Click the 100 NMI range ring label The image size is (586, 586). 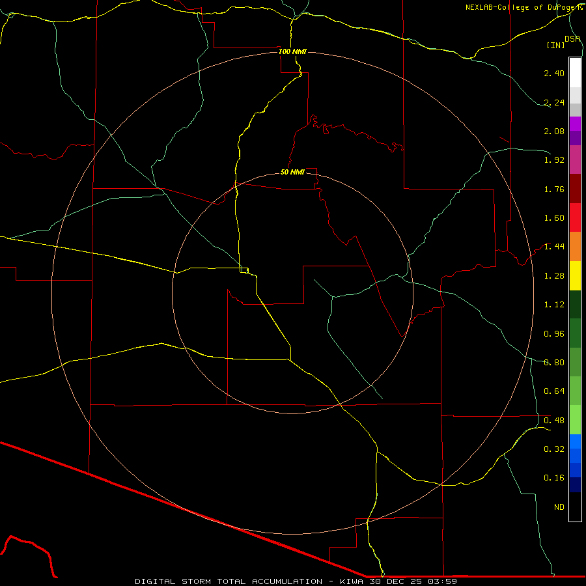point(292,51)
